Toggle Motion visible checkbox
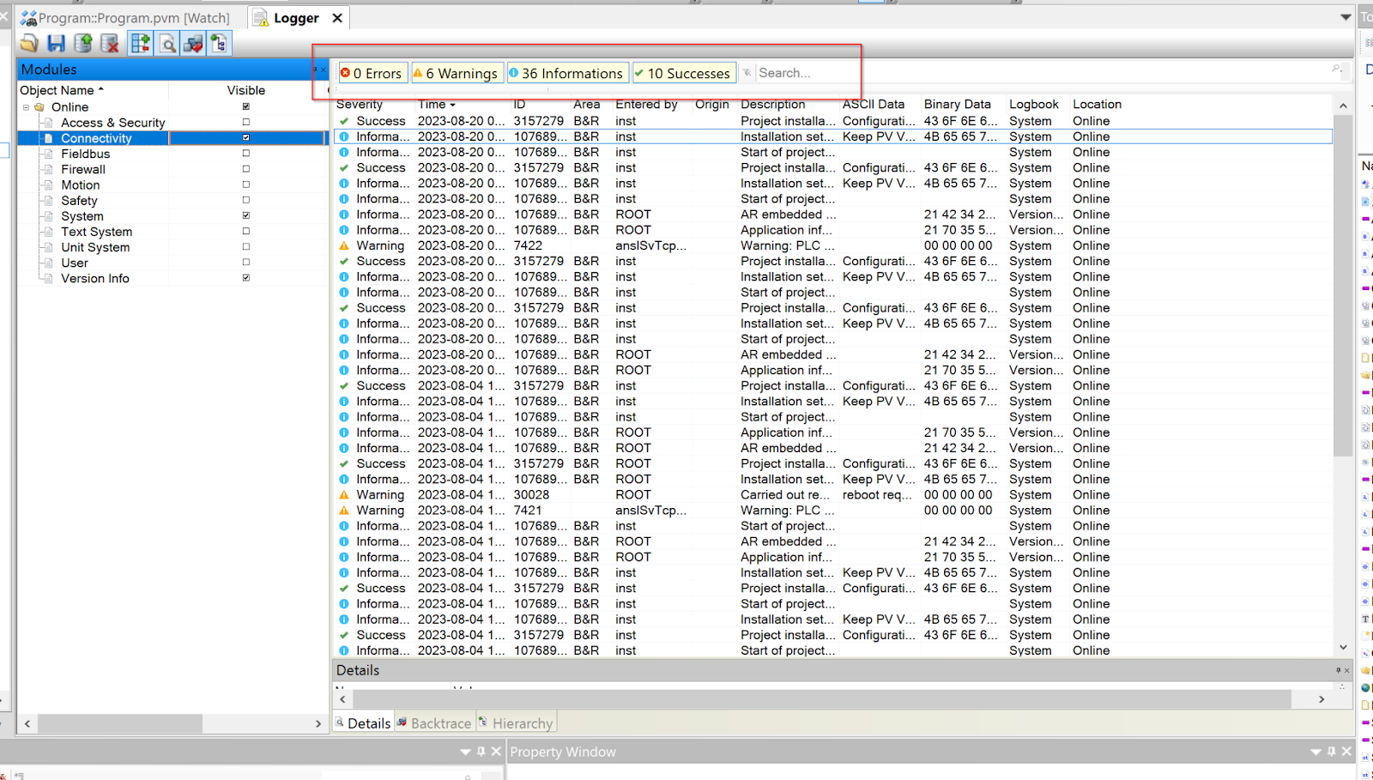 246,184
